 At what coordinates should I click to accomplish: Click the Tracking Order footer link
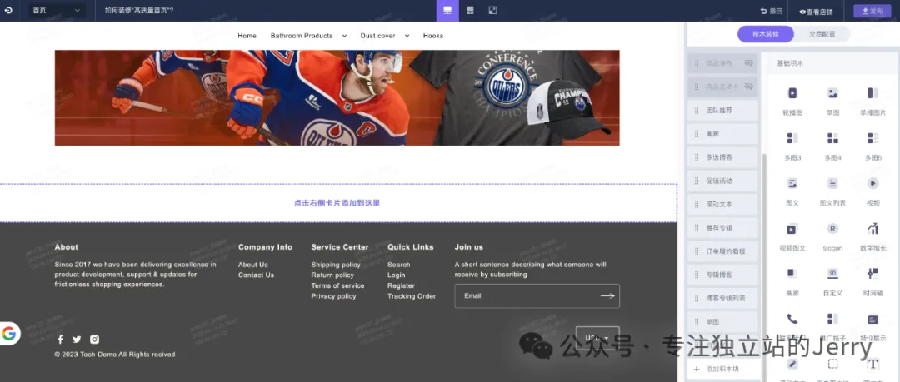tap(412, 296)
